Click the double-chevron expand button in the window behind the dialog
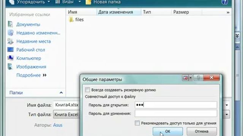This screenshot has width=243, height=136. coord(237,36)
